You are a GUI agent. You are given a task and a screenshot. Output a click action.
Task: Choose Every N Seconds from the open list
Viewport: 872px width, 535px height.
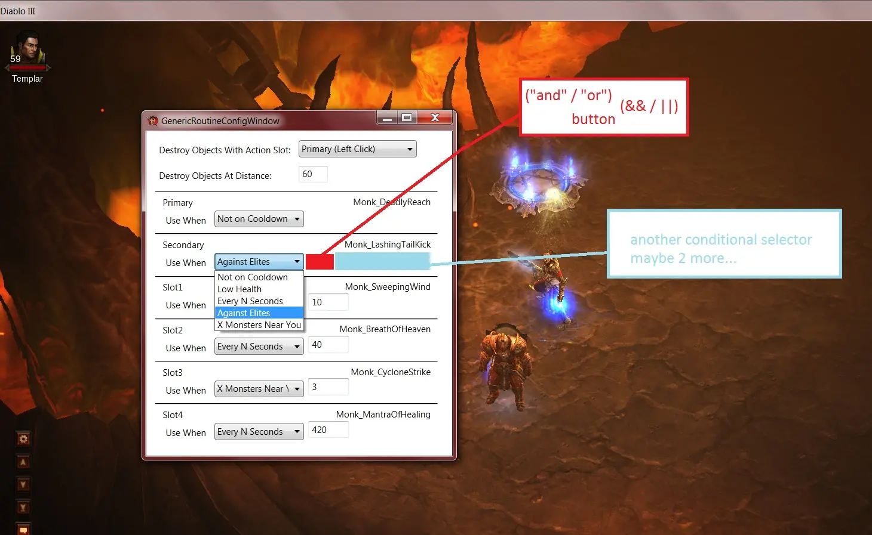[259, 301]
